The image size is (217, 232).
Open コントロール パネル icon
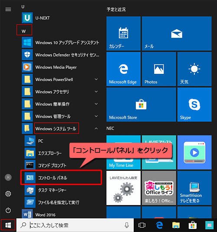(30, 178)
